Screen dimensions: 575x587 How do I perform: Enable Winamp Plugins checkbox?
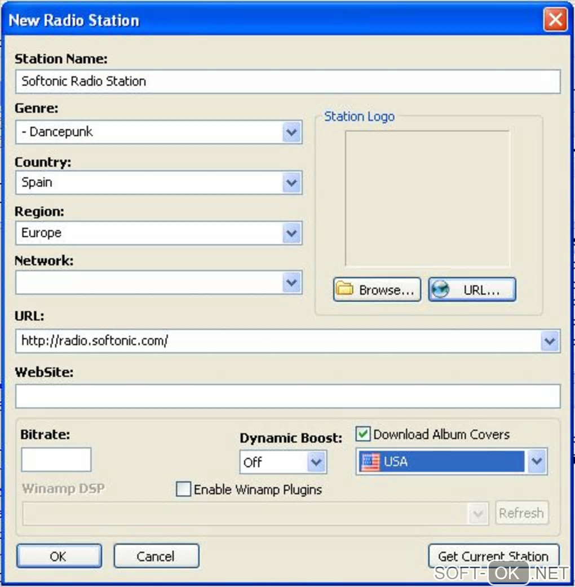(183, 489)
